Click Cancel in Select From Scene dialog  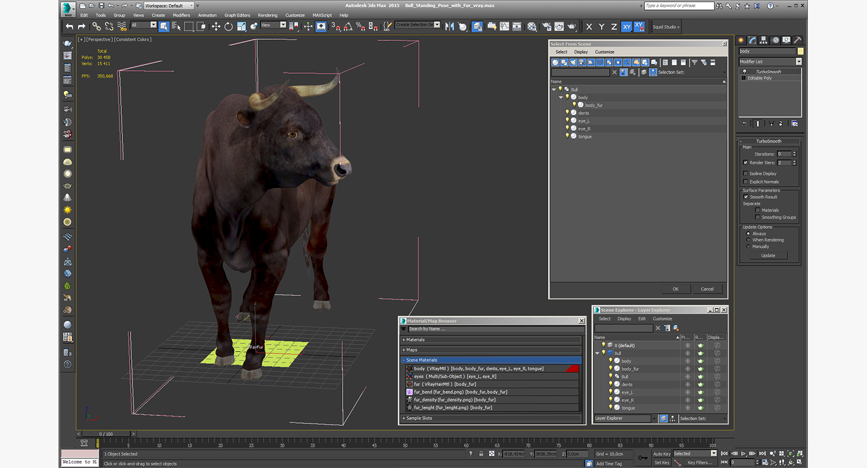(x=707, y=289)
